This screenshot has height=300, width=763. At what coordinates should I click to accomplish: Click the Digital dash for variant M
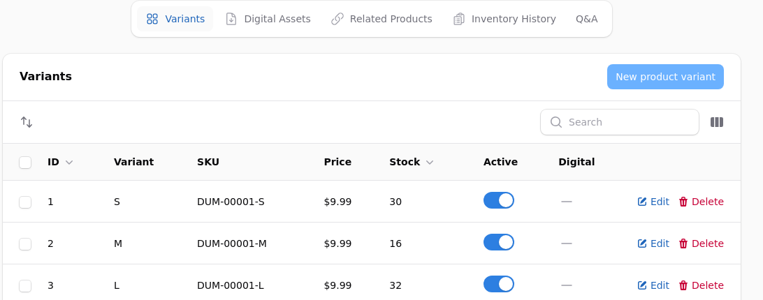pos(567,243)
